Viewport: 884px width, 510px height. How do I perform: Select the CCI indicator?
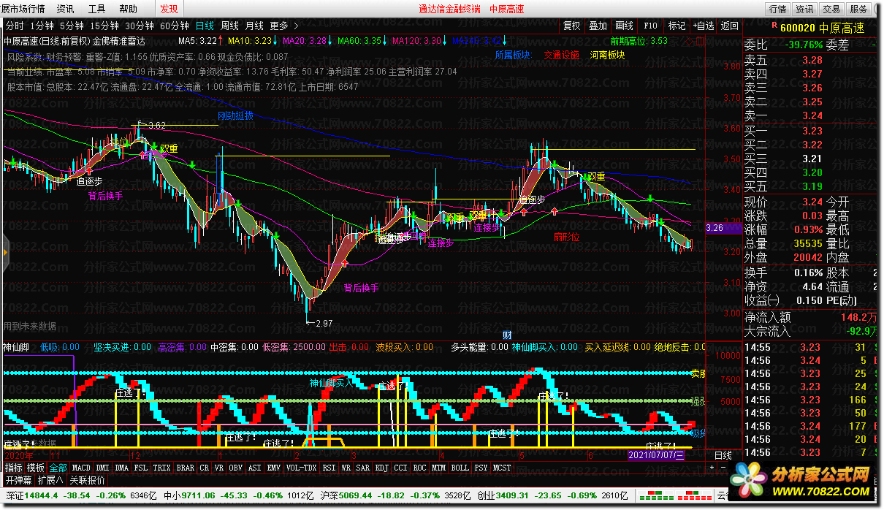[x=400, y=468]
